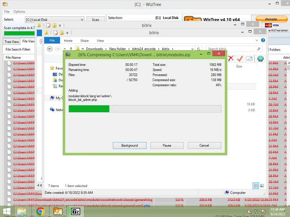Click in the Search bitrix field
The image size is (290, 217).
tap(231, 49)
